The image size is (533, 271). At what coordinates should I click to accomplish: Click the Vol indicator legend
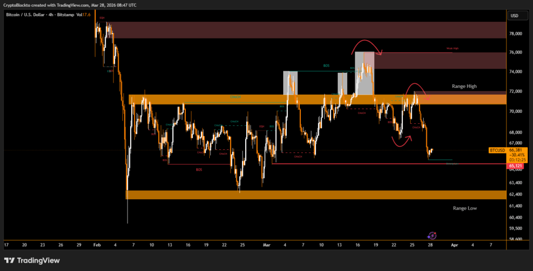pos(83,15)
